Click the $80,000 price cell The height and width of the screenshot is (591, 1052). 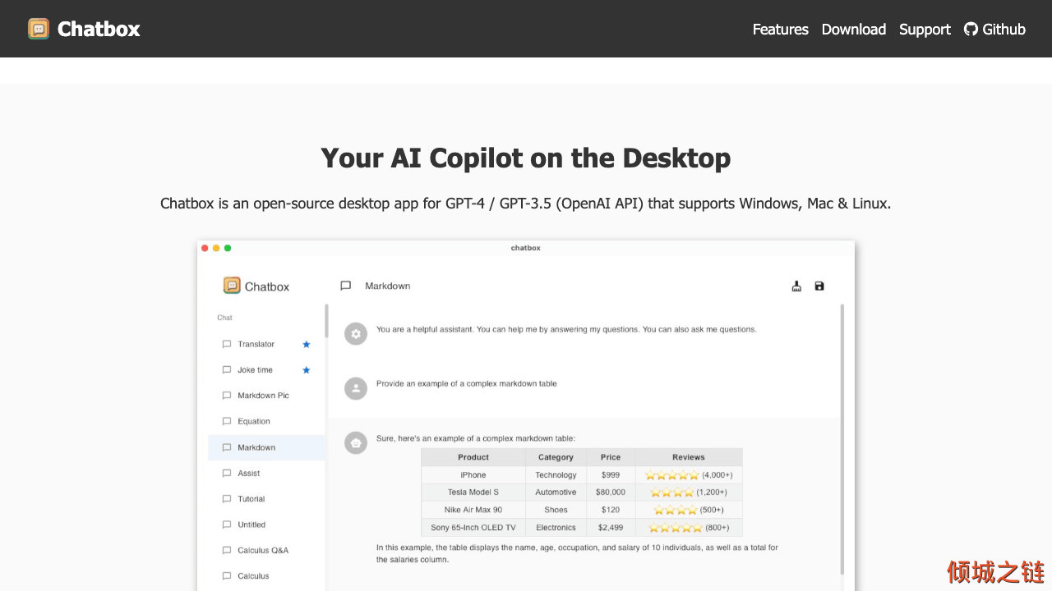pyautogui.click(x=611, y=492)
